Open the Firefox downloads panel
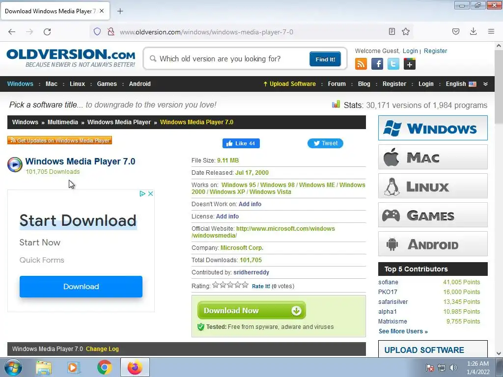The width and height of the screenshot is (503, 377). (473, 31)
